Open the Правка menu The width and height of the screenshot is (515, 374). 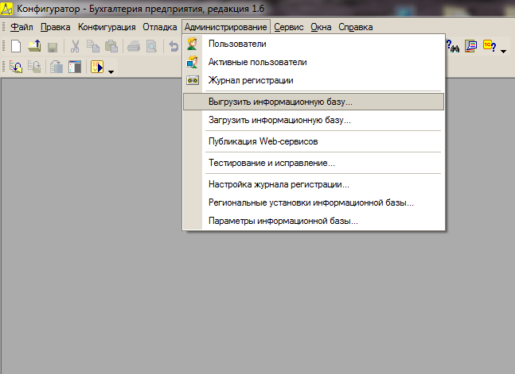(x=56, y=27)
